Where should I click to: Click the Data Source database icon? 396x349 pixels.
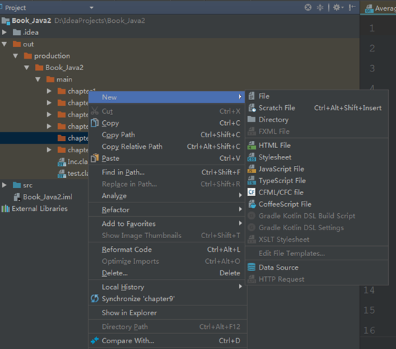[252, 267]
